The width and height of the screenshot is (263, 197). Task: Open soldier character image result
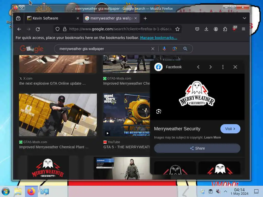coord(122,168)
